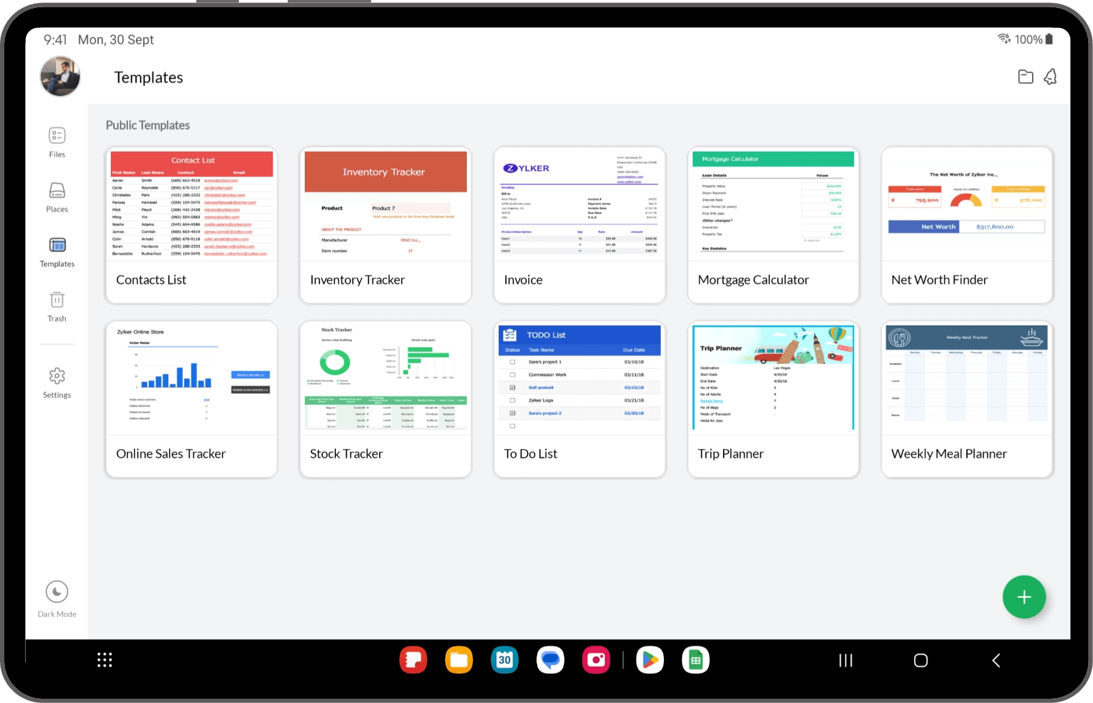Select the Templates tab in the sidebar
Image resolution: width=1093 pixels, height=703 pixels.
pyautogui.click(x=57, y=251)
